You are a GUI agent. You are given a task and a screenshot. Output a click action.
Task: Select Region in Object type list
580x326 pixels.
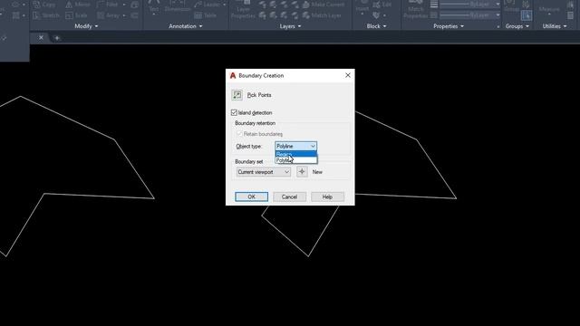tap(295, 154)
